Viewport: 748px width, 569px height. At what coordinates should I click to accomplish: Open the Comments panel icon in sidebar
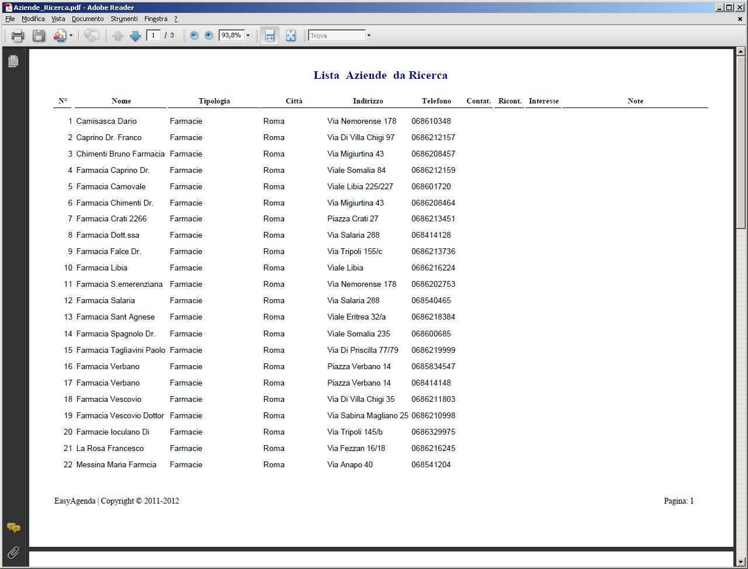13,528
